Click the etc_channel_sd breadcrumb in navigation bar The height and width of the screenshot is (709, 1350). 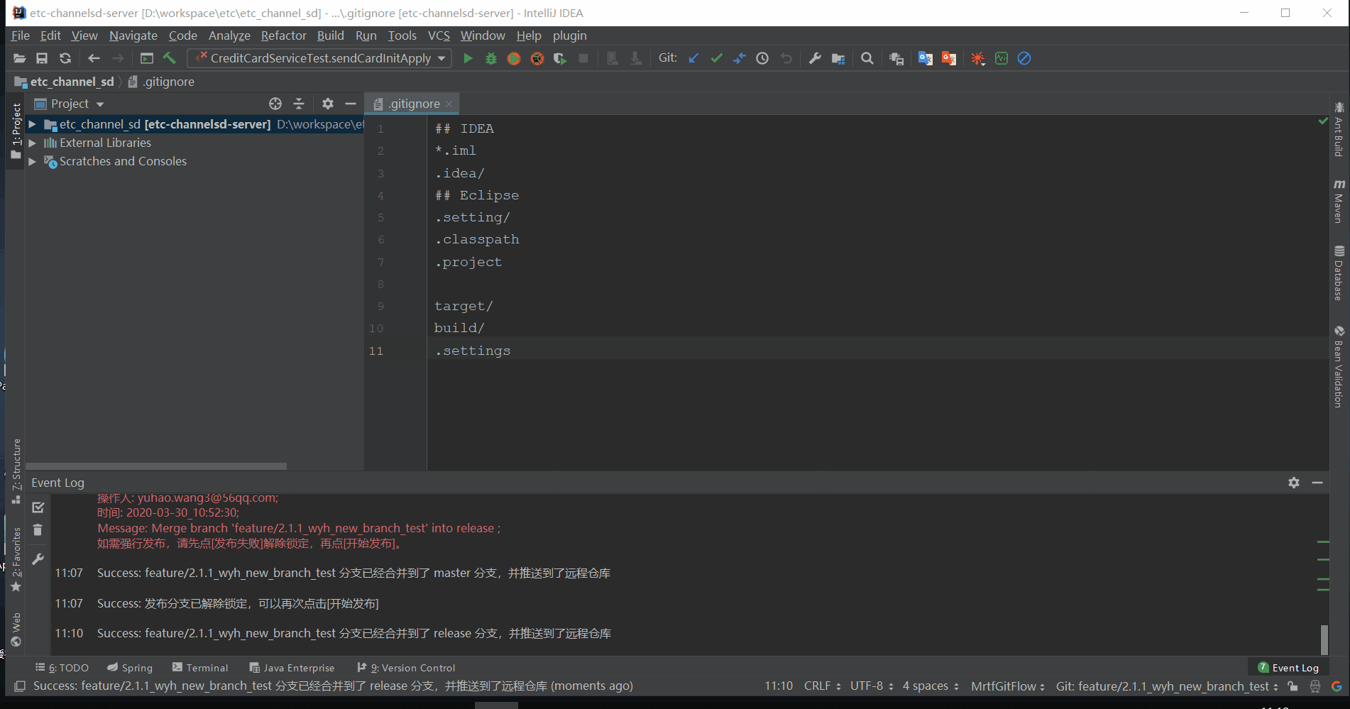point(64,82)
